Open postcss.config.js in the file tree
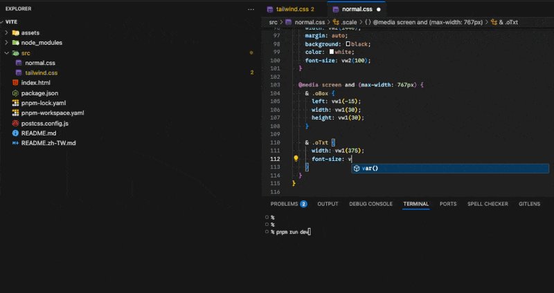 (45, 124)
